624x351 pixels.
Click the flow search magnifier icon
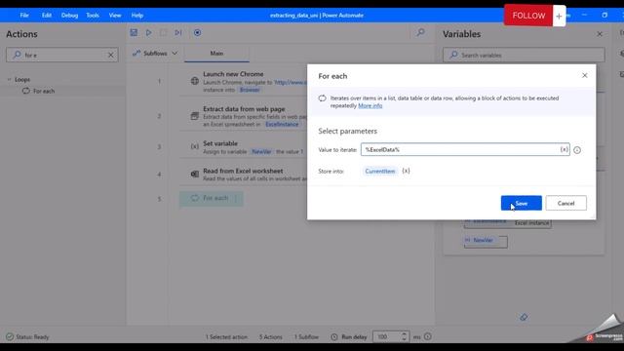pos(420,32)
